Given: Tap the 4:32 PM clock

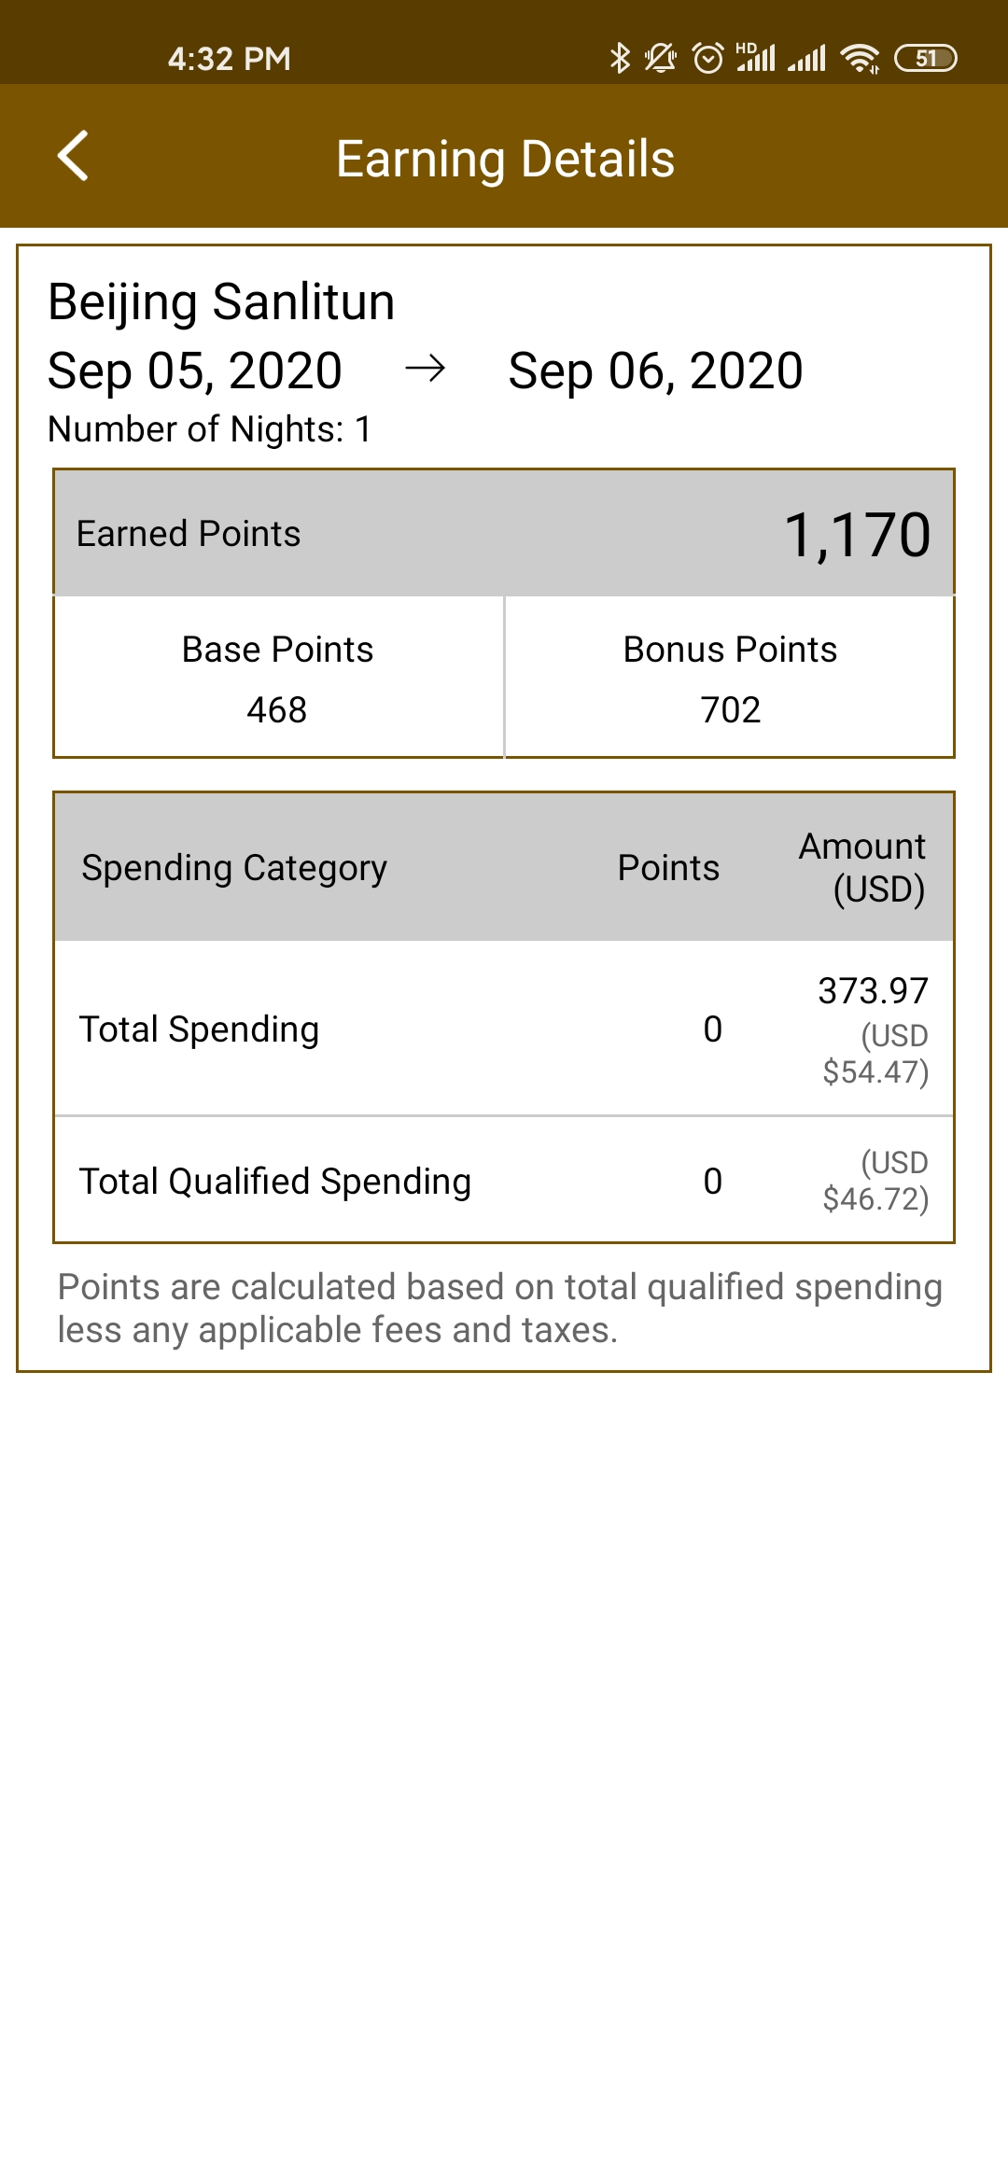Looking at the screenshot, I should pos(230,59).
